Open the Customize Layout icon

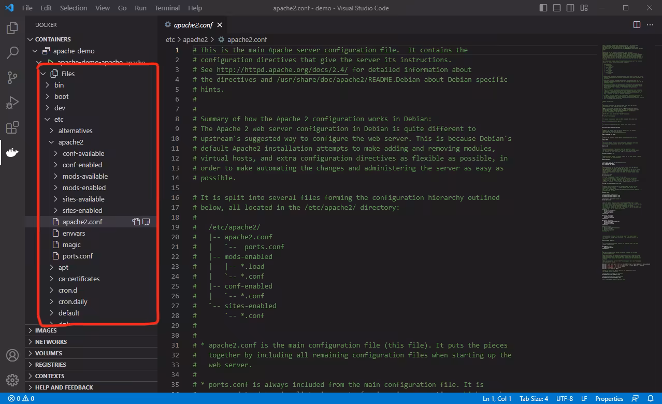583,8
